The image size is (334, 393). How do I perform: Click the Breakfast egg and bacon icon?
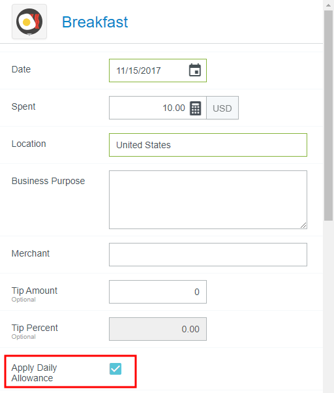[x=29, y=22]
